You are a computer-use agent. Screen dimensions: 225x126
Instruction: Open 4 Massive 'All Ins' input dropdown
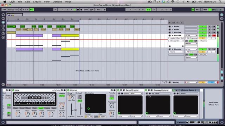(191, 35)
